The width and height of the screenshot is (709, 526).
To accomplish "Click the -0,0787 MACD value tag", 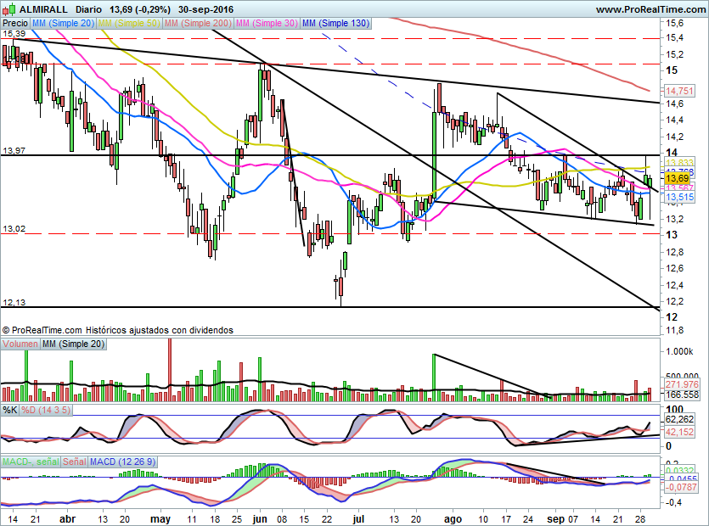I will [681, 487].
